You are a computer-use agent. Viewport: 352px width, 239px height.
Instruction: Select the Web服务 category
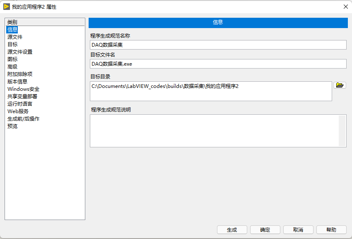18,111
